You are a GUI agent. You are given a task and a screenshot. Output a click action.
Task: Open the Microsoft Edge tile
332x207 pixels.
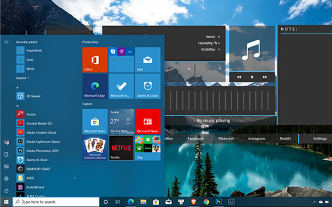pos(95,86)
